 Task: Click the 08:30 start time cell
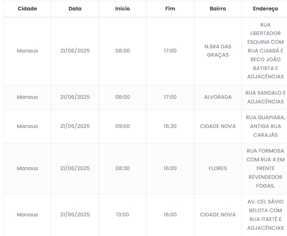pyautogui.click(x=123, y=168)
